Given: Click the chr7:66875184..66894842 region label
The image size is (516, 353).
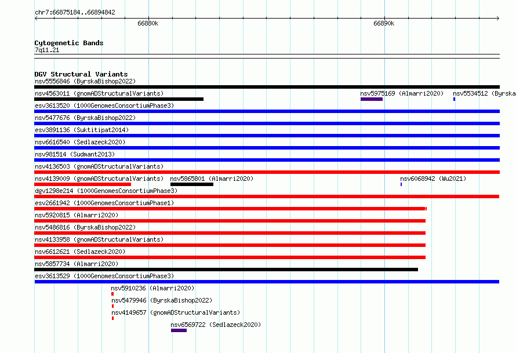Looking at the screenshot, I should pyautogui.click(x=75, y=12).
